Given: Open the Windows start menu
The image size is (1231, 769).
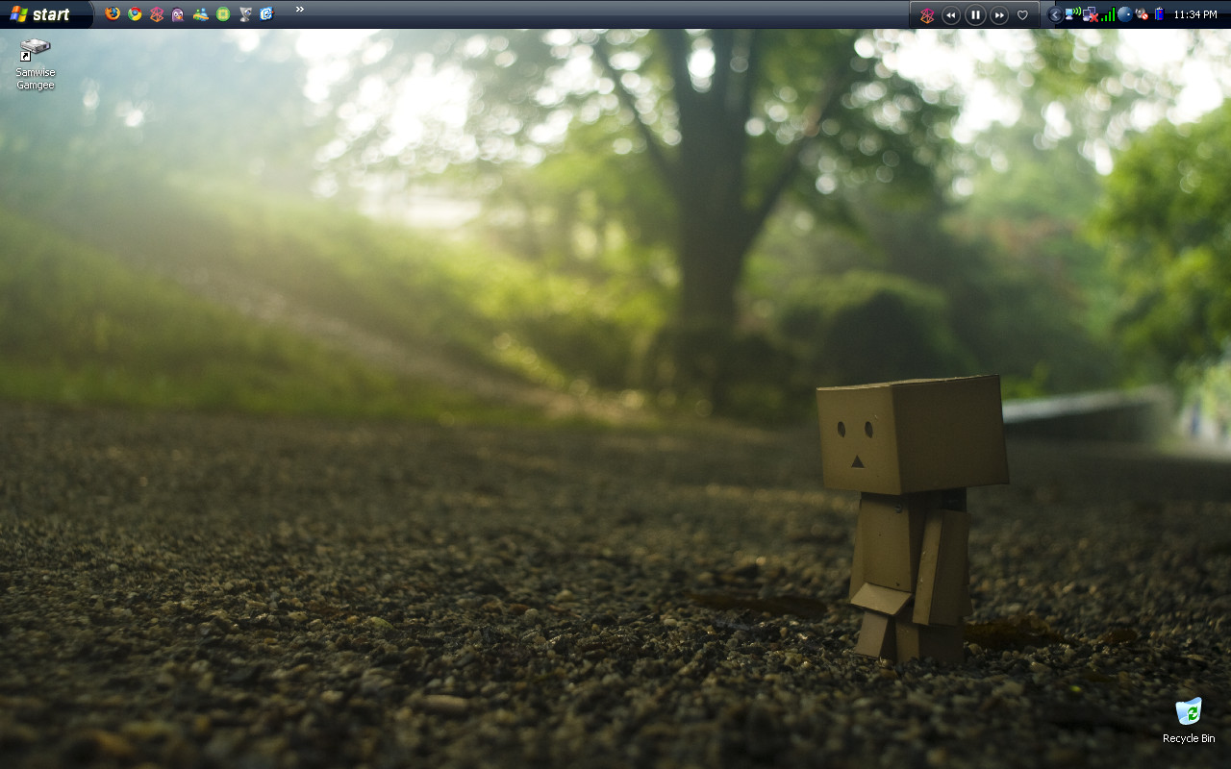Looking at the screenshot, I should point(45,14).
